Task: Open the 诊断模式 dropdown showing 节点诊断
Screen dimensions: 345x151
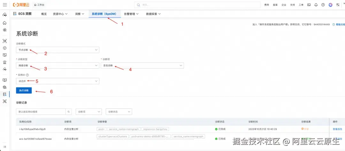Action: (x=57, y=50)
